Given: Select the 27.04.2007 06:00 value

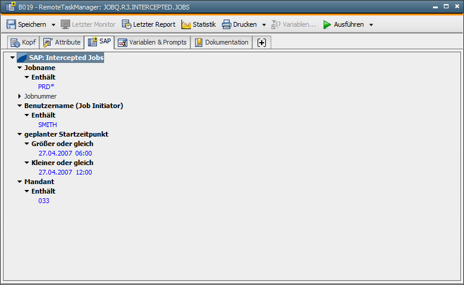Looking at the screenshot, I should coord(65,153).
